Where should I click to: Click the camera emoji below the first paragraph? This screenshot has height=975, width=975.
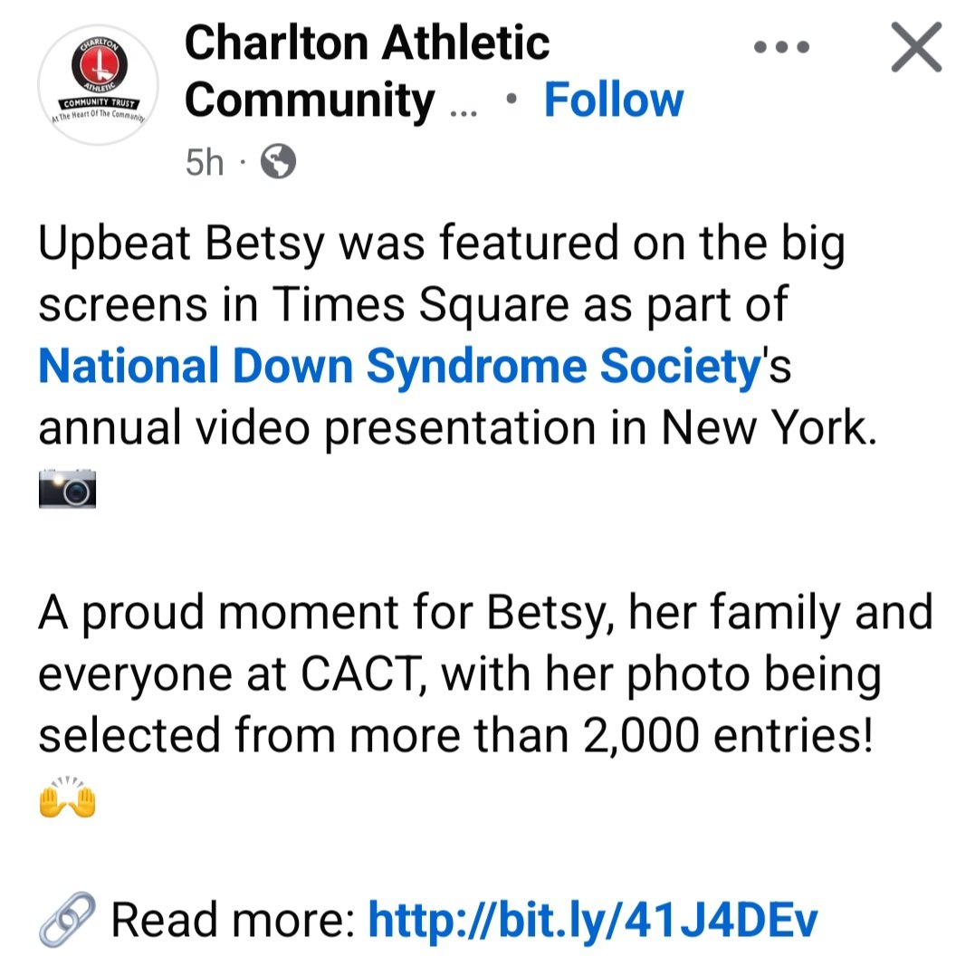(67, 489)
